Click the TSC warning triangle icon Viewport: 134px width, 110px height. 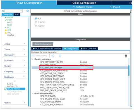(x=6, y=33)
